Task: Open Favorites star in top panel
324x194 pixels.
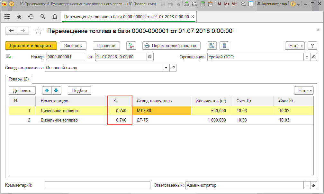Action: pyautogui.click(x=19, y=17)
